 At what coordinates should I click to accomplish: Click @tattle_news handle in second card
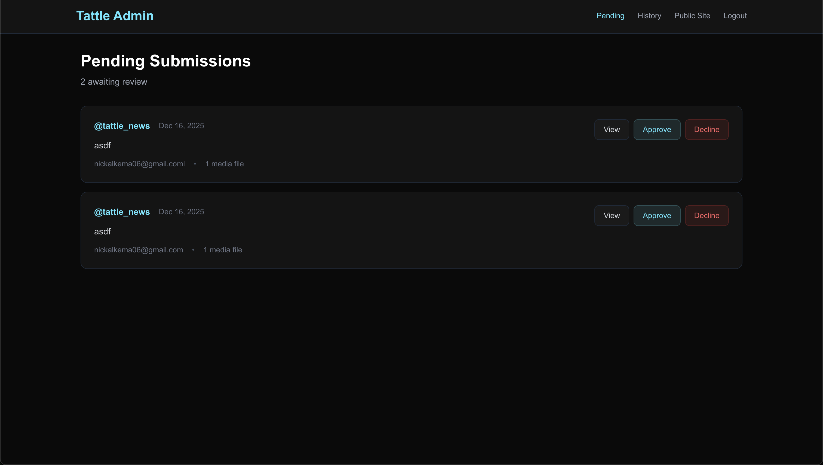coord(122,212)
